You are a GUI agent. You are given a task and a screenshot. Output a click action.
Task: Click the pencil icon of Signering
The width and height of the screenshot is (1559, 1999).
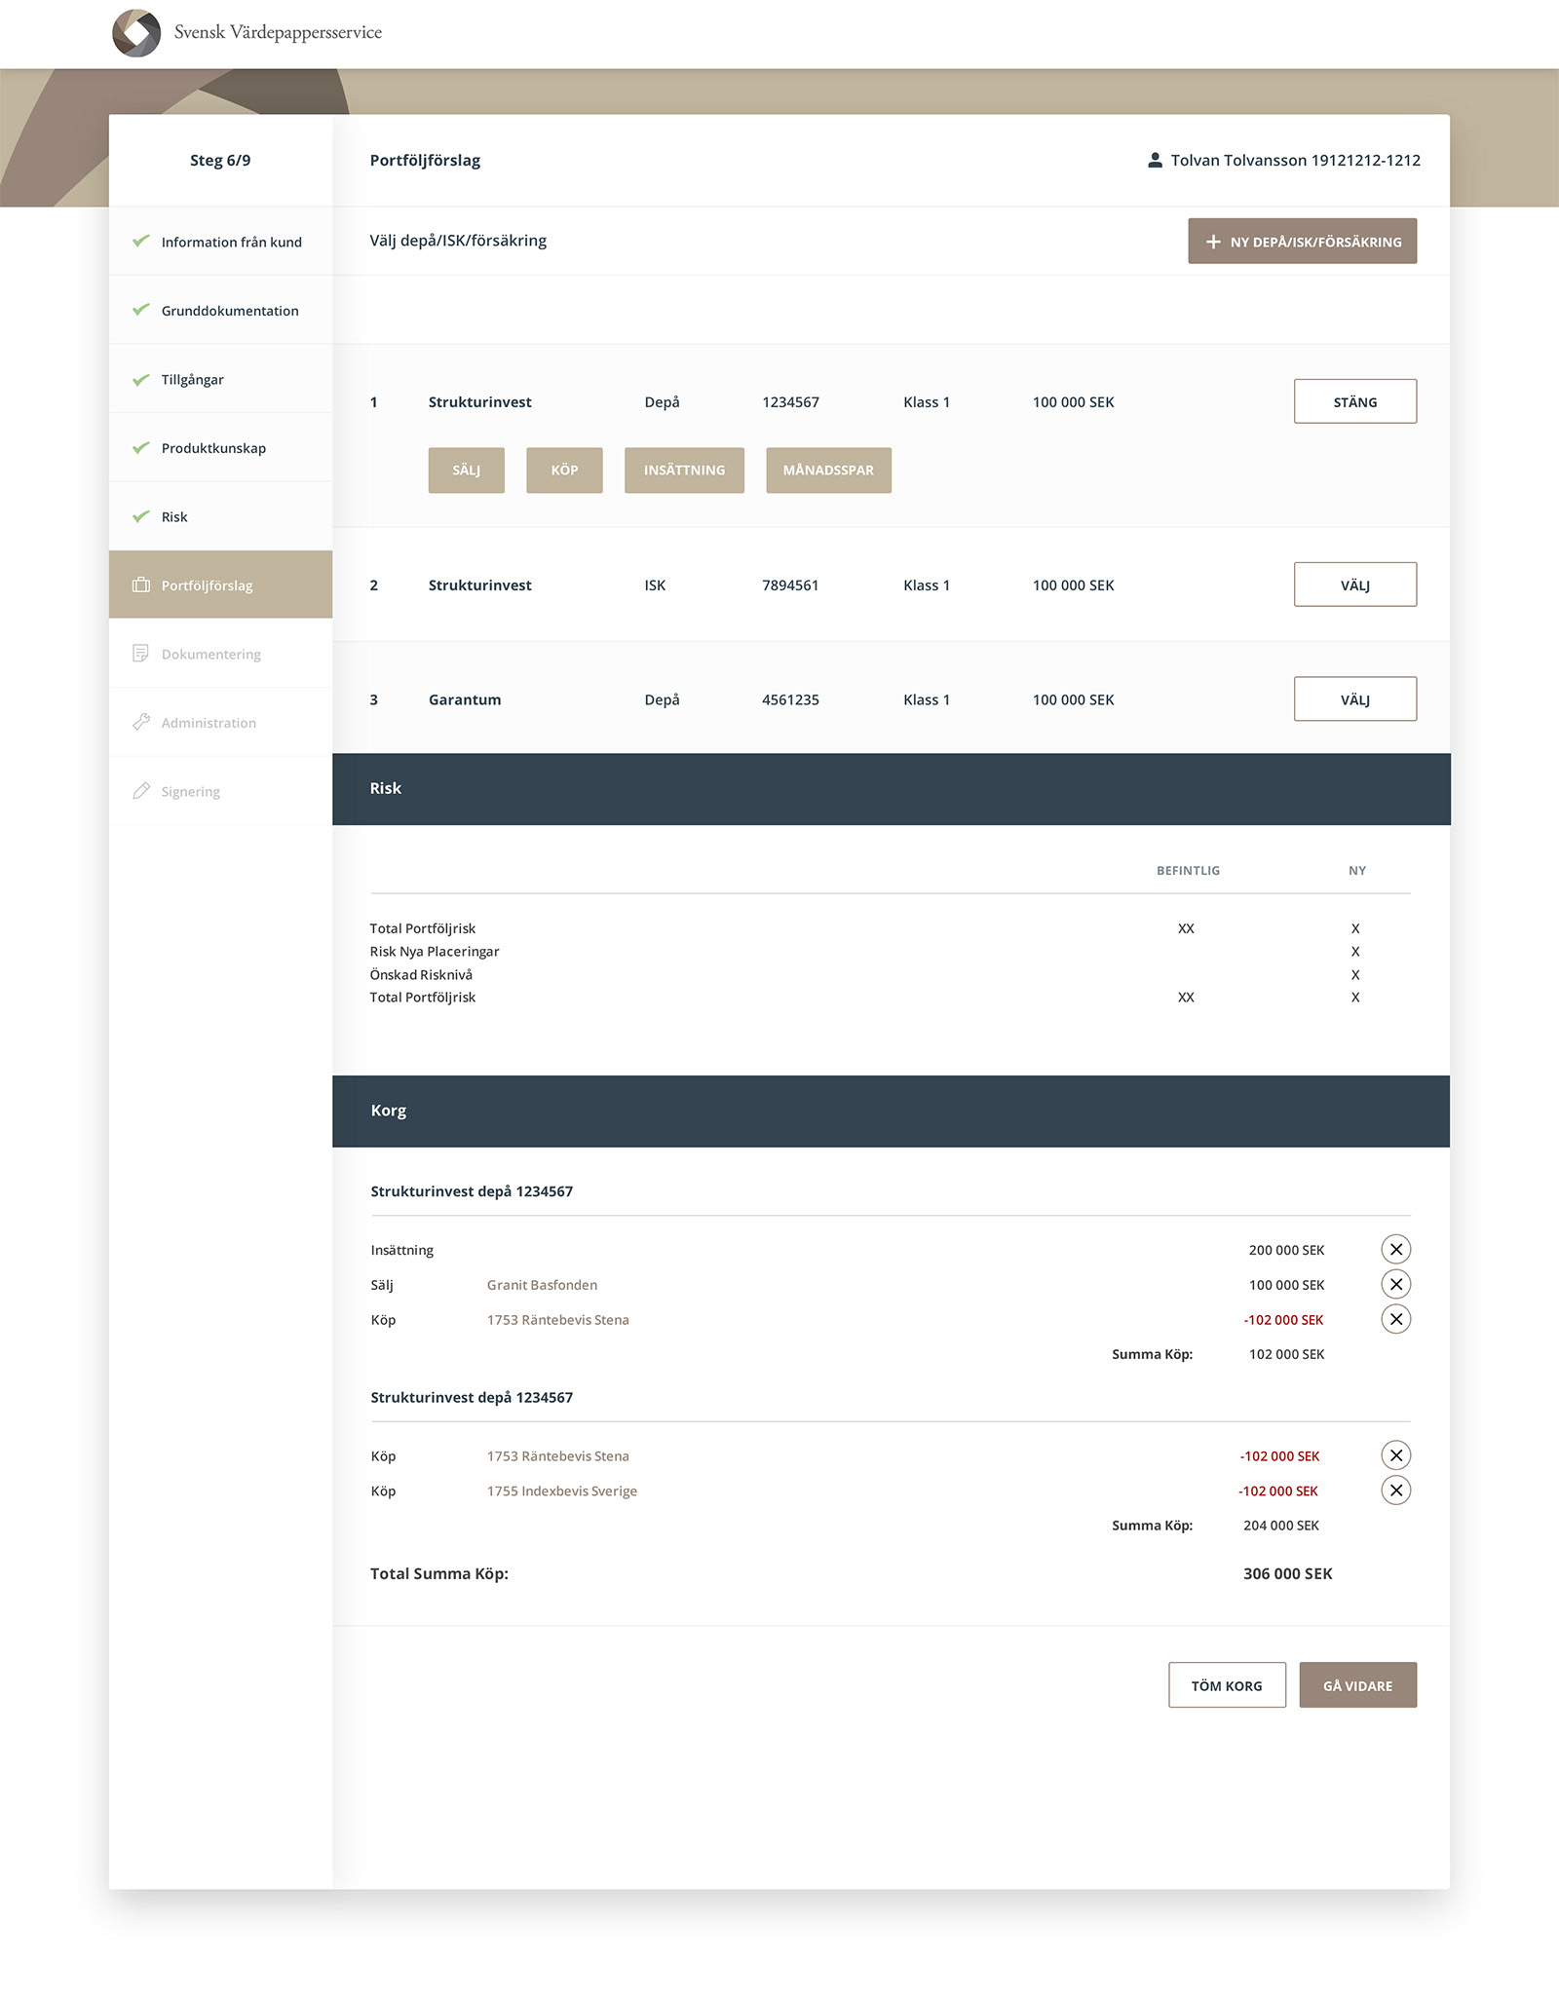pos(141,791)
